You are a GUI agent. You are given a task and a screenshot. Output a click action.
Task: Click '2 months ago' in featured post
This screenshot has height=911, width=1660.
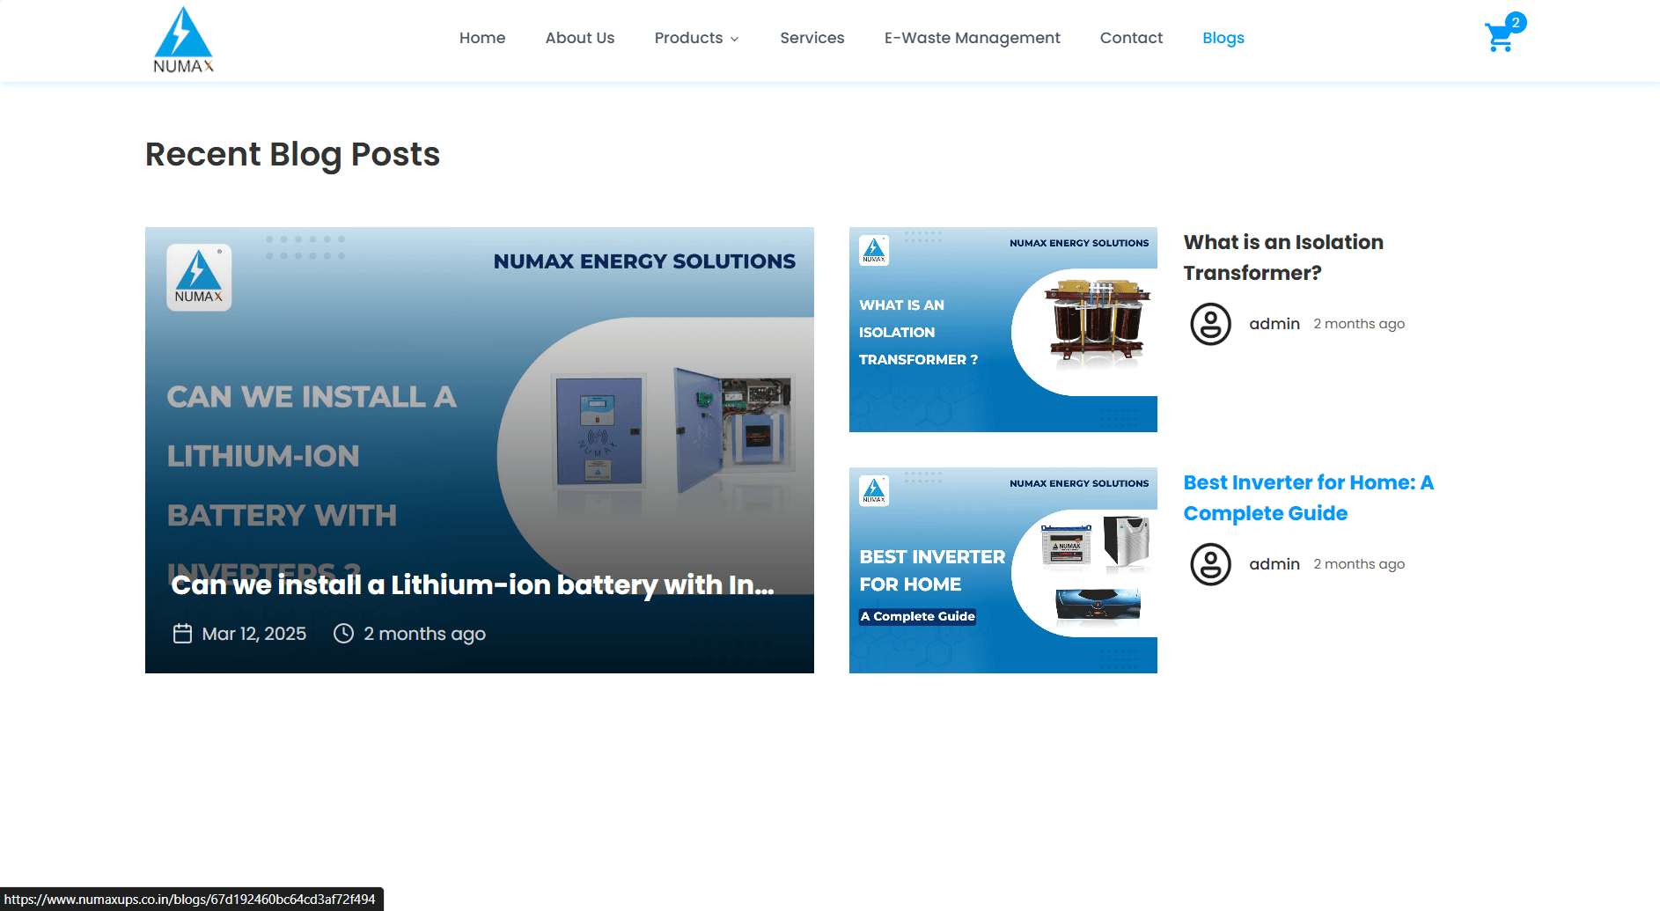[424, 634]
